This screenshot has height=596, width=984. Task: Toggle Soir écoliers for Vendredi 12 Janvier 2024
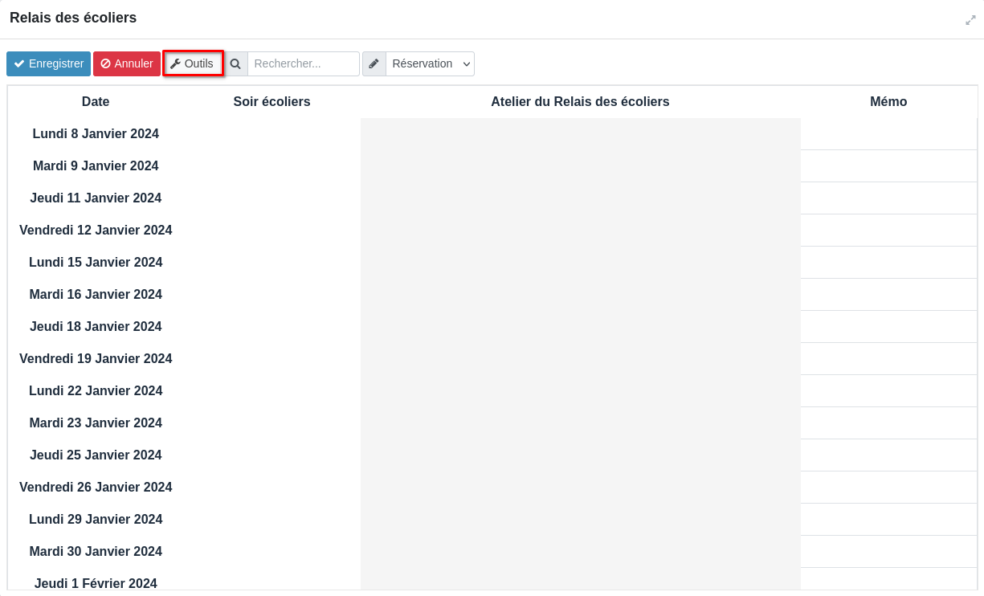pyautogui.click(x=272, y=231)
